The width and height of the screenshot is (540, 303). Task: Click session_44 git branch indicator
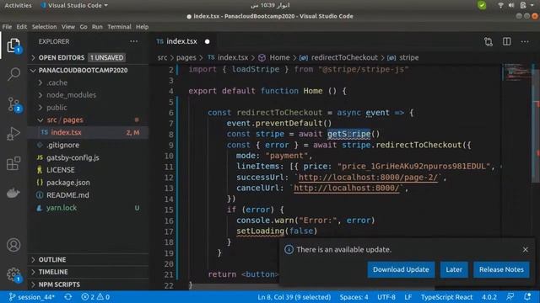click(x=32, y=297)
